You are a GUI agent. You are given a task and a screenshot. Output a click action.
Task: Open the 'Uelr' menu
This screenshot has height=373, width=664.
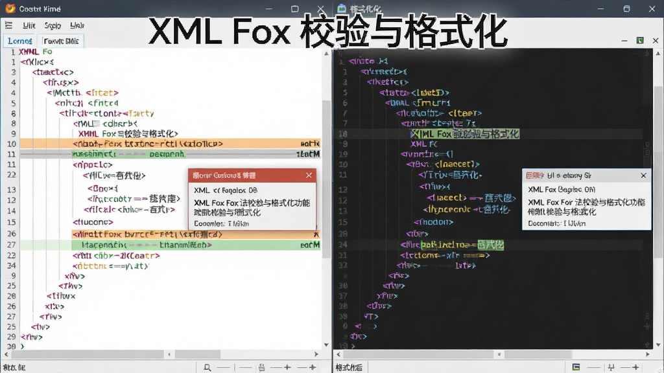pos(77,25)
